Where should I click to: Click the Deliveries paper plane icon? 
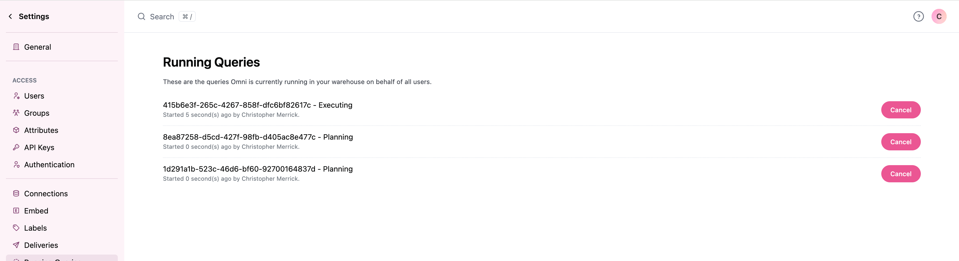click(16, 245)
